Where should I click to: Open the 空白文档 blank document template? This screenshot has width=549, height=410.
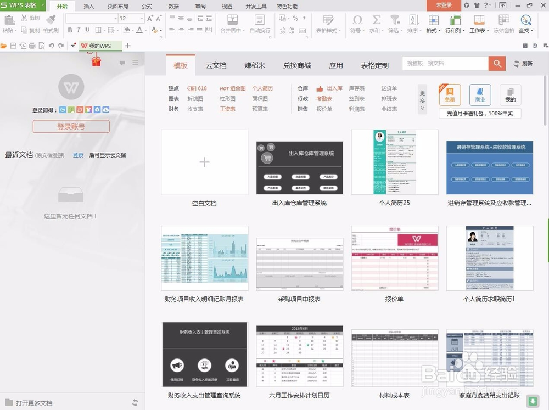click(204, 162)
